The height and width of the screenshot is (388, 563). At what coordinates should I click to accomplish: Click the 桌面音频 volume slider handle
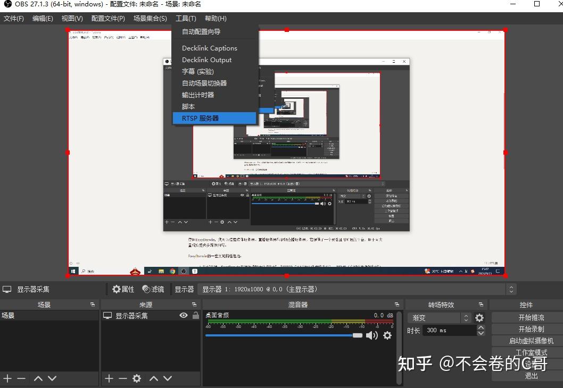(x=357, y=335)
